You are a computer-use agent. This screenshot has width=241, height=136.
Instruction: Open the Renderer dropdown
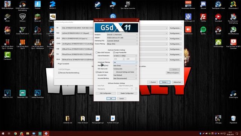(x=122, y=34)
